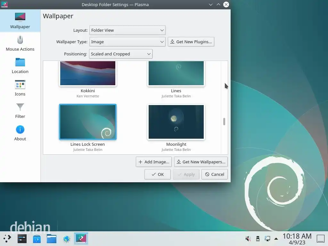Expand hidden system tray icons arrow
328x246 pixels.
click(x=276, y=239)
